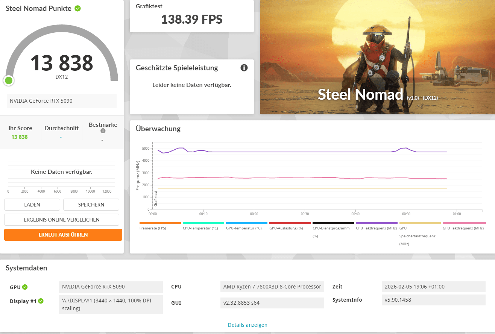
Task: Click the green checkmark next to GPU
Action: click(25, 287)
